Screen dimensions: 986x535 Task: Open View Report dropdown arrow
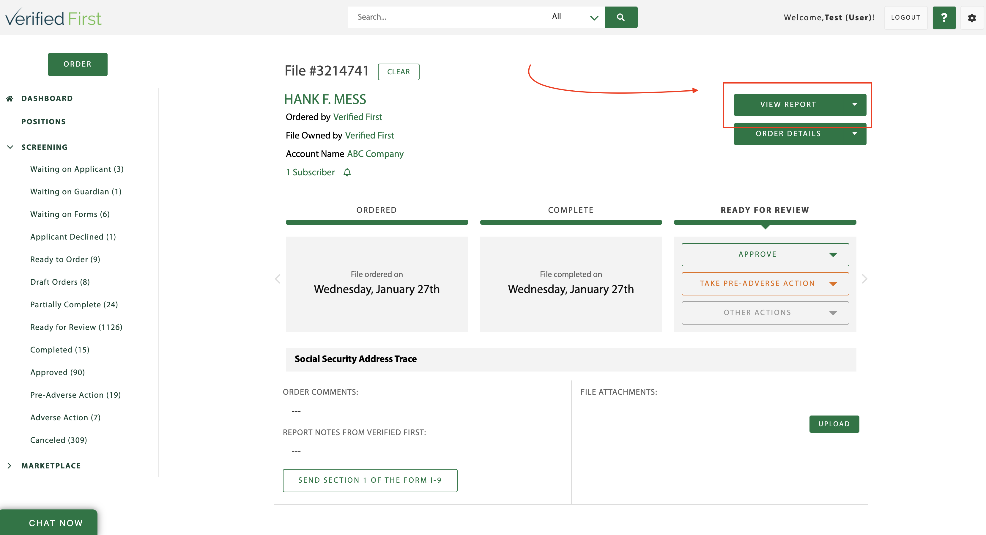[x=855, y=105]
